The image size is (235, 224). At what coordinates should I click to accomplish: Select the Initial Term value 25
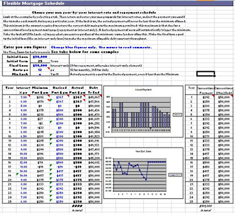[40, 61]
